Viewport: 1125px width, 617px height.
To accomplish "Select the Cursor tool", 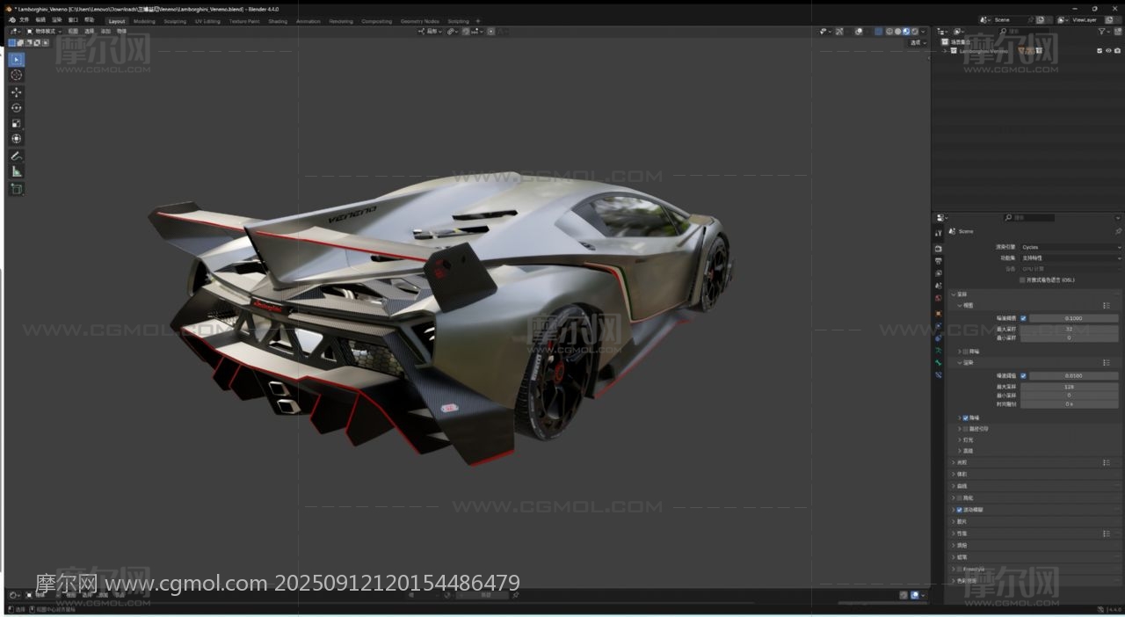I will [x=17, y=76].
